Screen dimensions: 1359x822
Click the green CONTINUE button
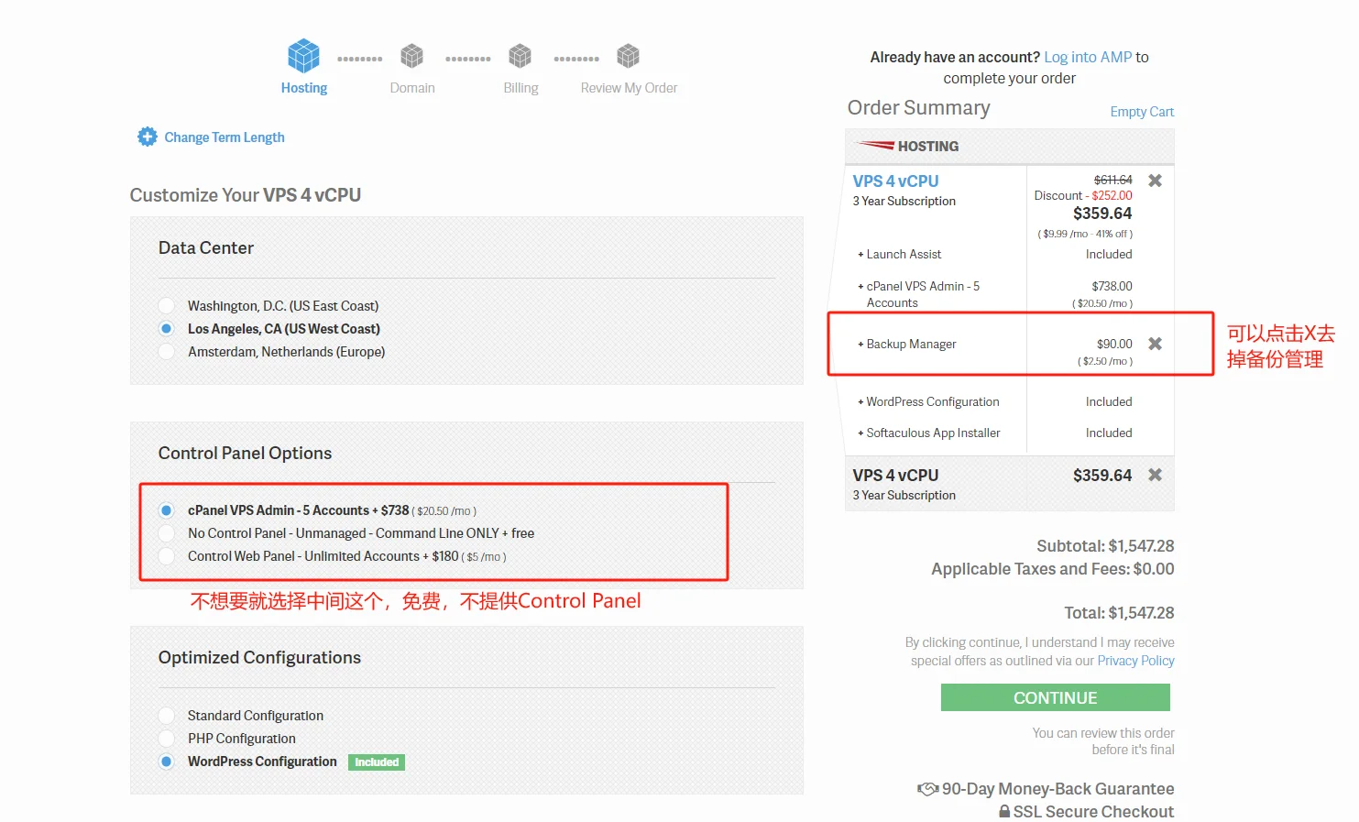point(1056,697)
